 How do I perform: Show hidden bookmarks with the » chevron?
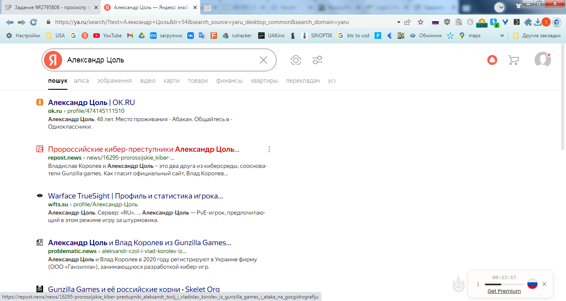(x=502, y=36)
